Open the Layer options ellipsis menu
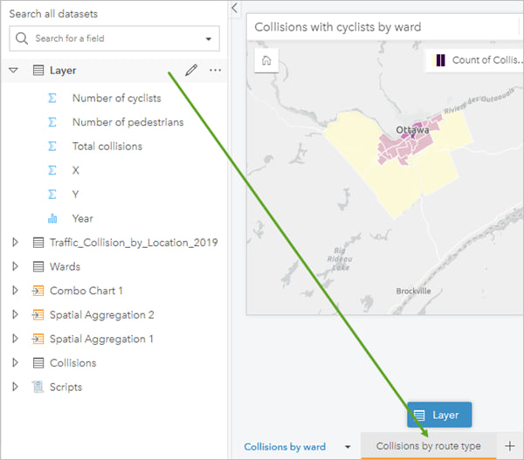The height and width of the screenshot is (460, 524). [x=215, y=70]
